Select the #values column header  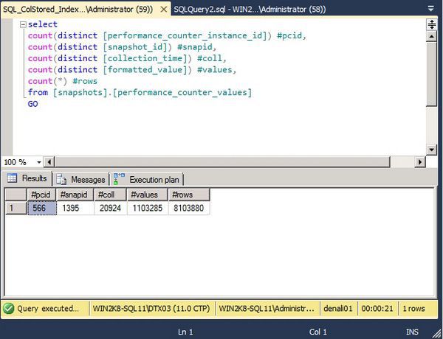point(148,195)
